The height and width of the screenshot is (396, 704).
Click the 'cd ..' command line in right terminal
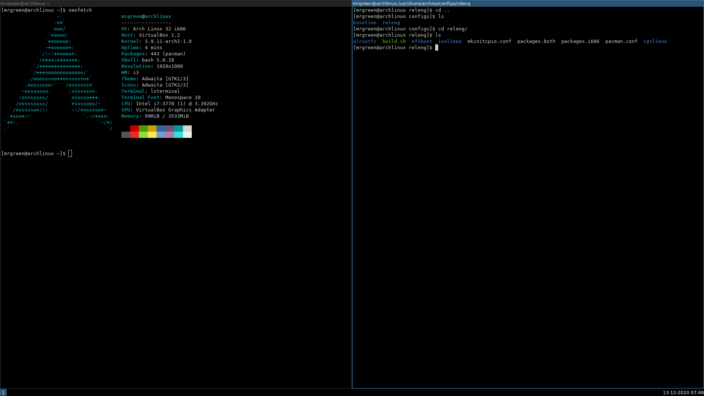[401, 10]
